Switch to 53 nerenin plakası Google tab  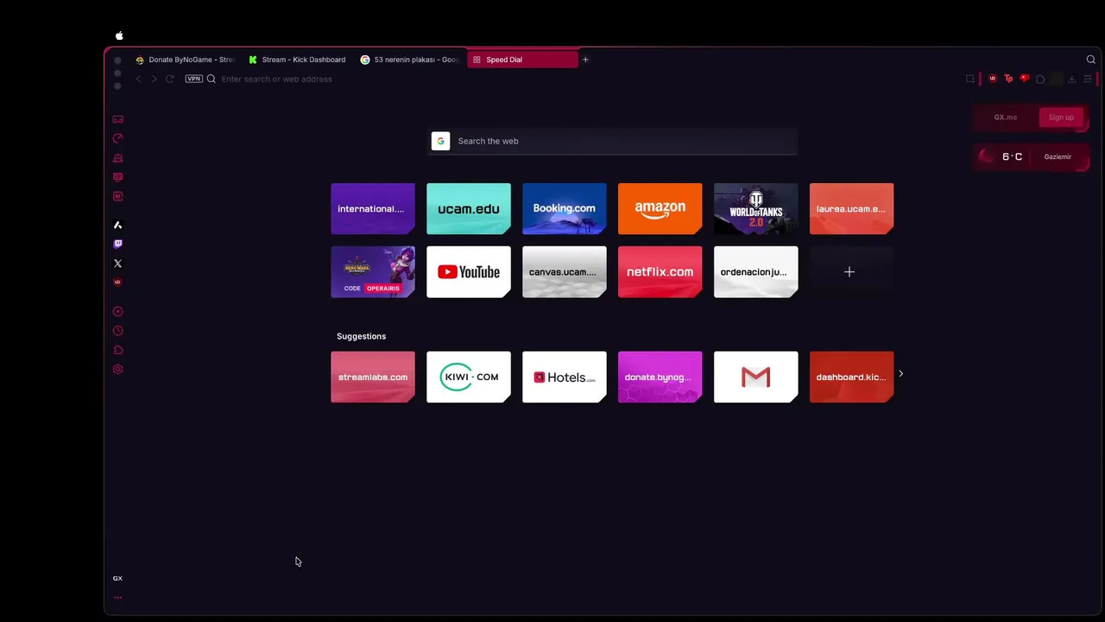click(410, 60)
